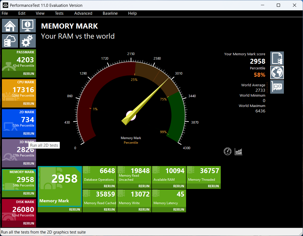303x236 pixels.
Task: Select the world globe comparison icon
Action: point(277,73)
